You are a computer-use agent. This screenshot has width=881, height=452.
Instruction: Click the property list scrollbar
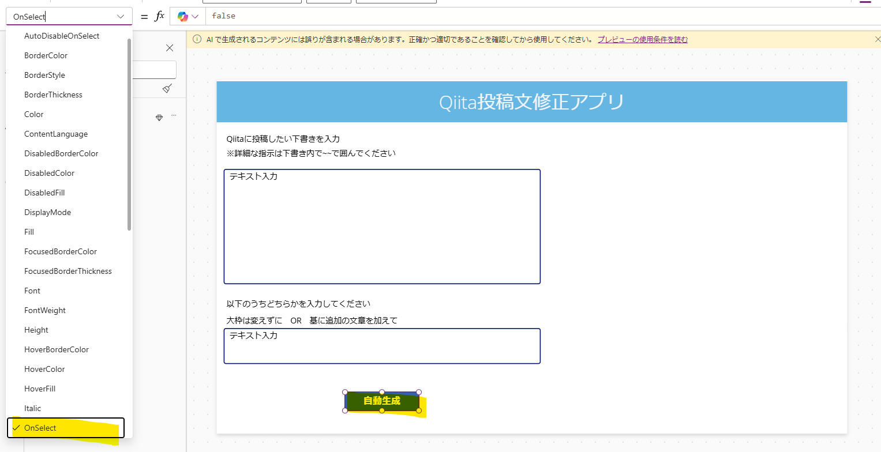129,135
